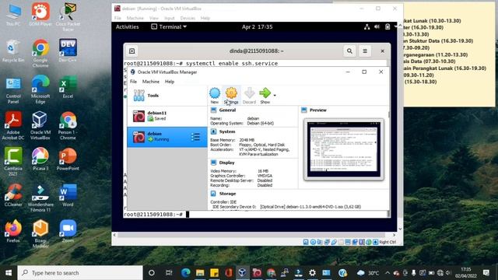Expand hidden system tray icons chevron
This screenshot has height=280, width=498.
[388, 273]
